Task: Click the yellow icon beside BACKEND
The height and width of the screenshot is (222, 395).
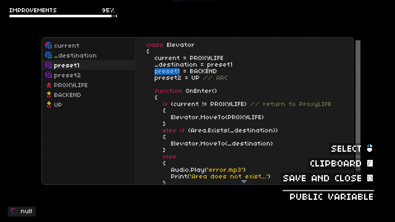Action: click(49, 95)
